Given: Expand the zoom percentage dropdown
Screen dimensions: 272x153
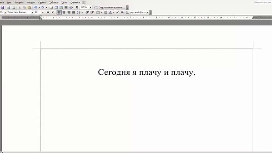Looking at the screenshot, I should pyautogui.click(x=91, y=8).
